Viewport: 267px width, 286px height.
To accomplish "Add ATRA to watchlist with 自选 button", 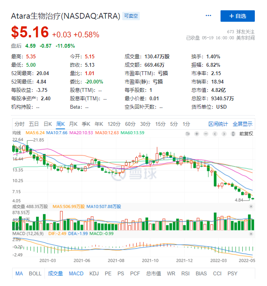I will pos(238,16).
